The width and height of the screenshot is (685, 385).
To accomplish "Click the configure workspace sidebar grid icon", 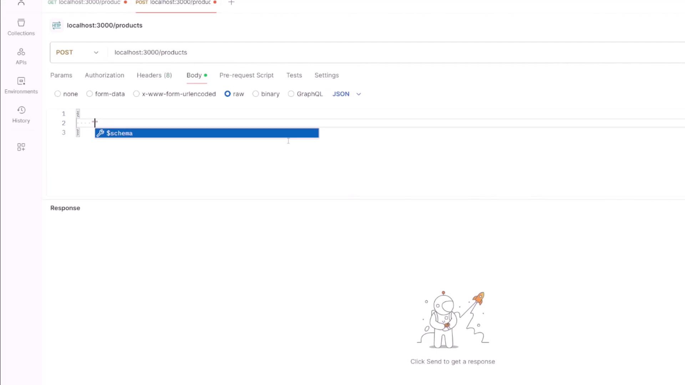I will [21, 147].
